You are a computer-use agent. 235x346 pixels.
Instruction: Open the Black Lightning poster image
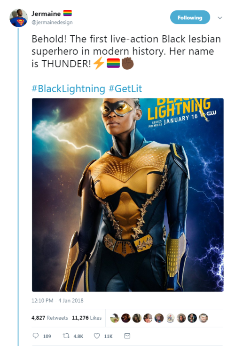(128, 195)
